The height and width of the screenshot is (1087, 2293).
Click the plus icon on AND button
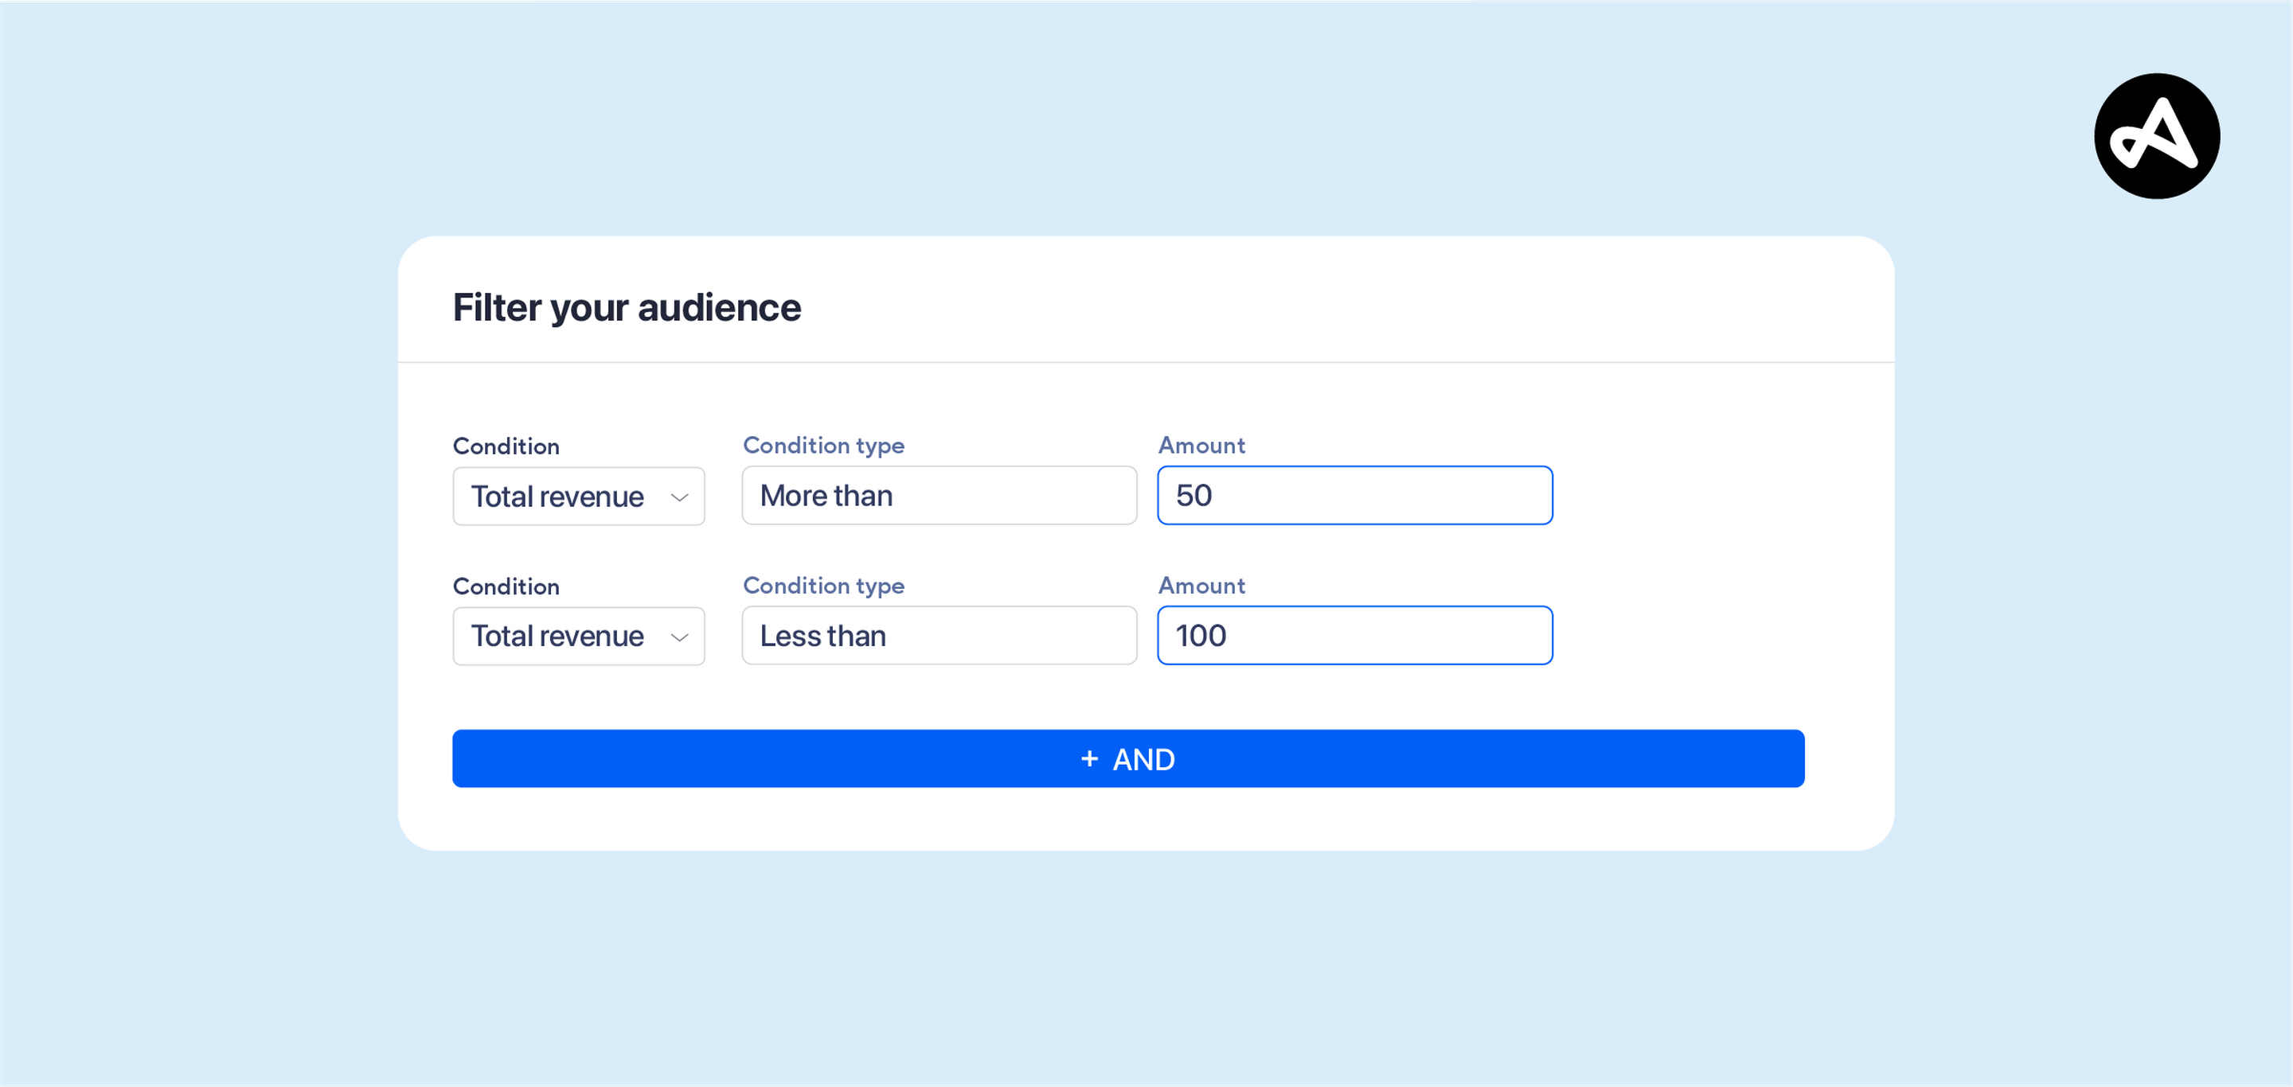(1088, 759)
